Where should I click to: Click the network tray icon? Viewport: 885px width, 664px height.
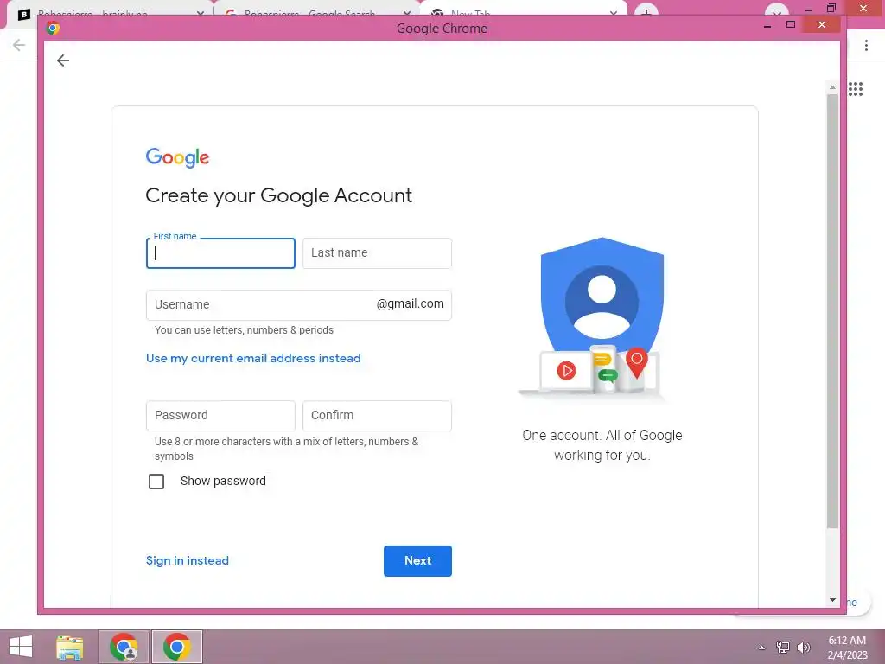[x=783, y=647]
